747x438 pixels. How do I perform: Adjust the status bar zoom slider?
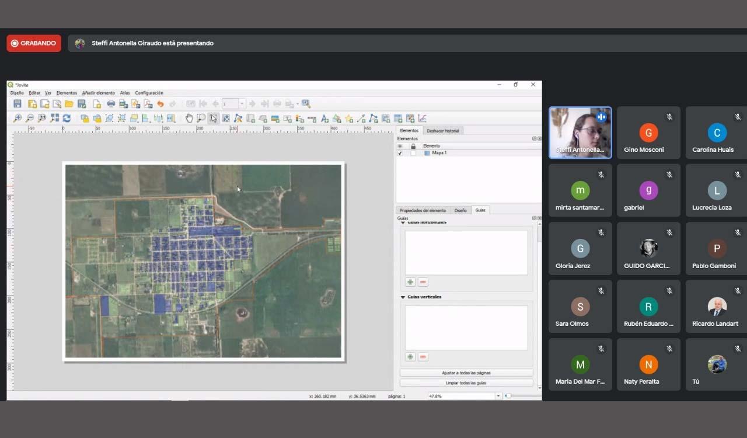(x=509, y=396)
